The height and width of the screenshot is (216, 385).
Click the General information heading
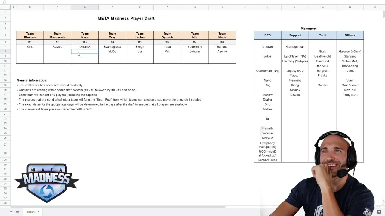point(32,80)
